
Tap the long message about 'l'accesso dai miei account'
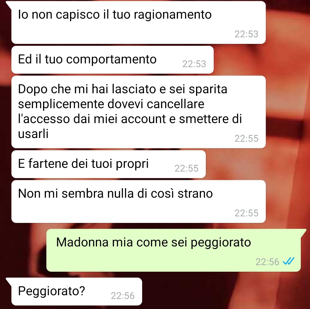coord(139,112)
